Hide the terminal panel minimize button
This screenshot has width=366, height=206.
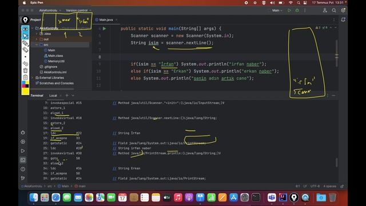pos(333,96)
